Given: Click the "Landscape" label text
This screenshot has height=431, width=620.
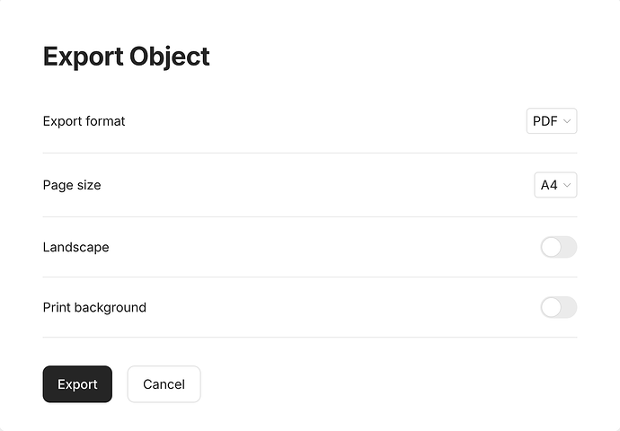Looking at the screenshot, I should 75,247.
